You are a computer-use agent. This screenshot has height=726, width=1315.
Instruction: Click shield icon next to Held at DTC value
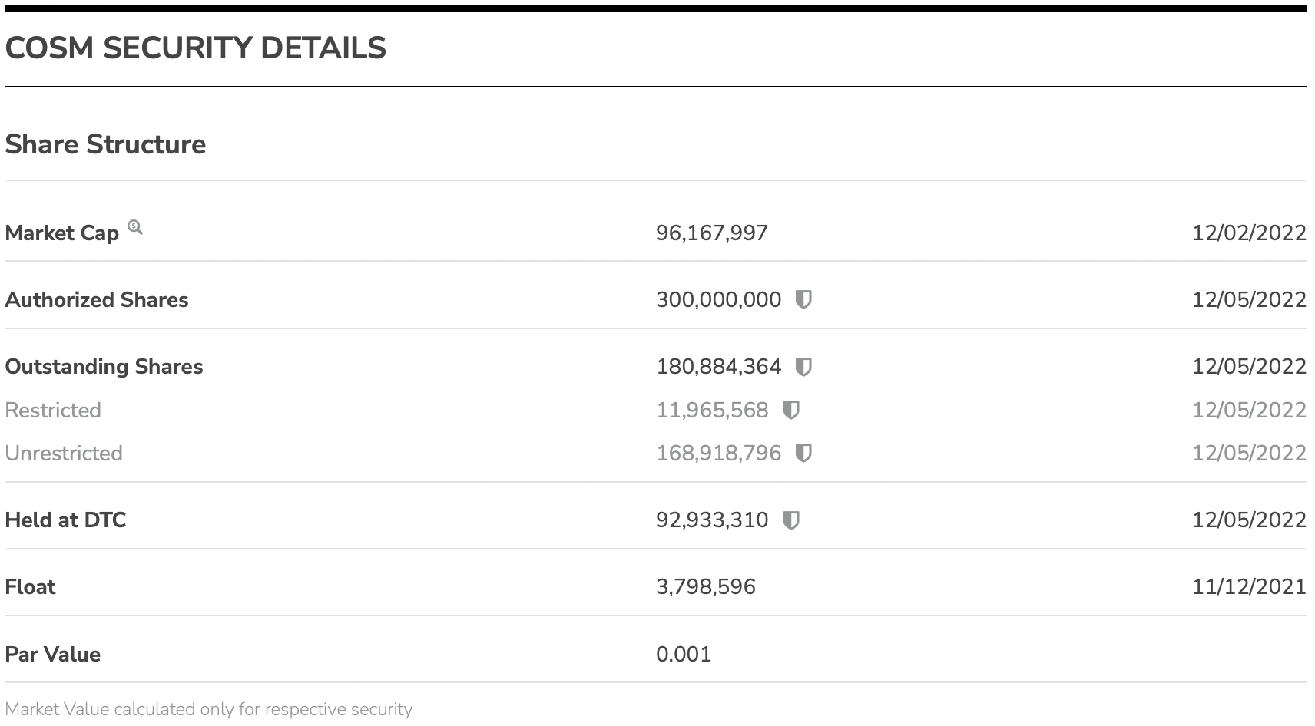(791, 520)
